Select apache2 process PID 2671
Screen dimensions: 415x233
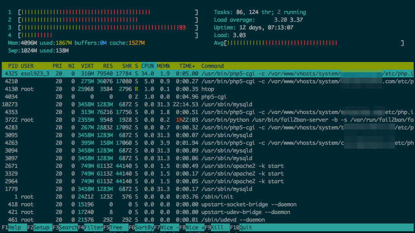(x=207, y=166)
